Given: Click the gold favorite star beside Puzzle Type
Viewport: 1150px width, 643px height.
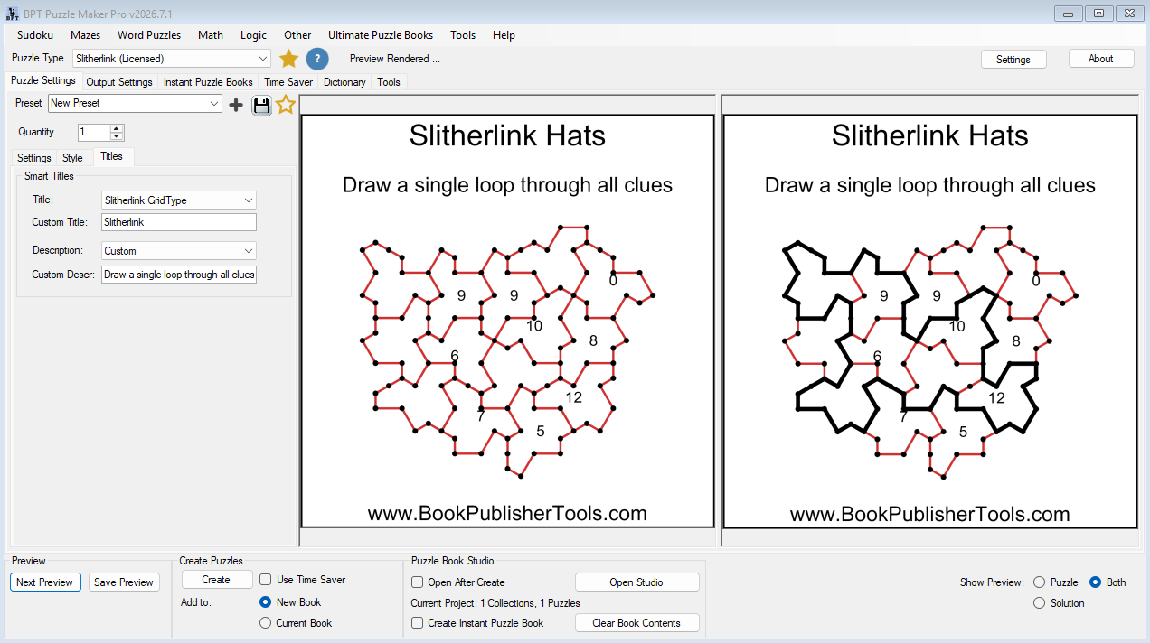Looking at the screenshot, I should (288, 59).
